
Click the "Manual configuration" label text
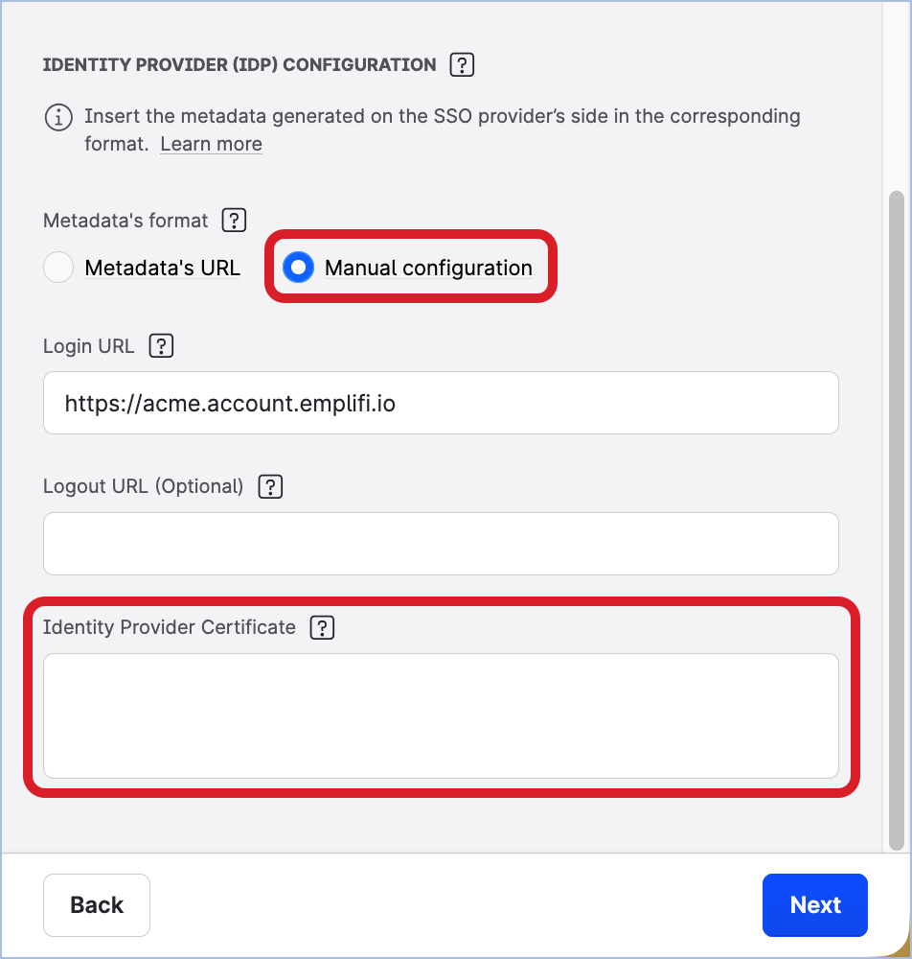[428, 268]
